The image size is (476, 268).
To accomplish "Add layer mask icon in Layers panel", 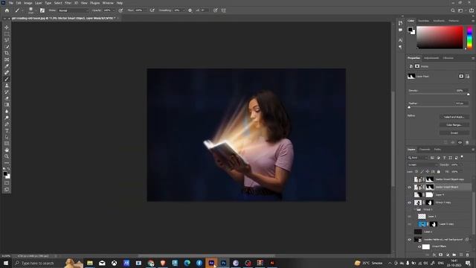I will coord(441,255).
